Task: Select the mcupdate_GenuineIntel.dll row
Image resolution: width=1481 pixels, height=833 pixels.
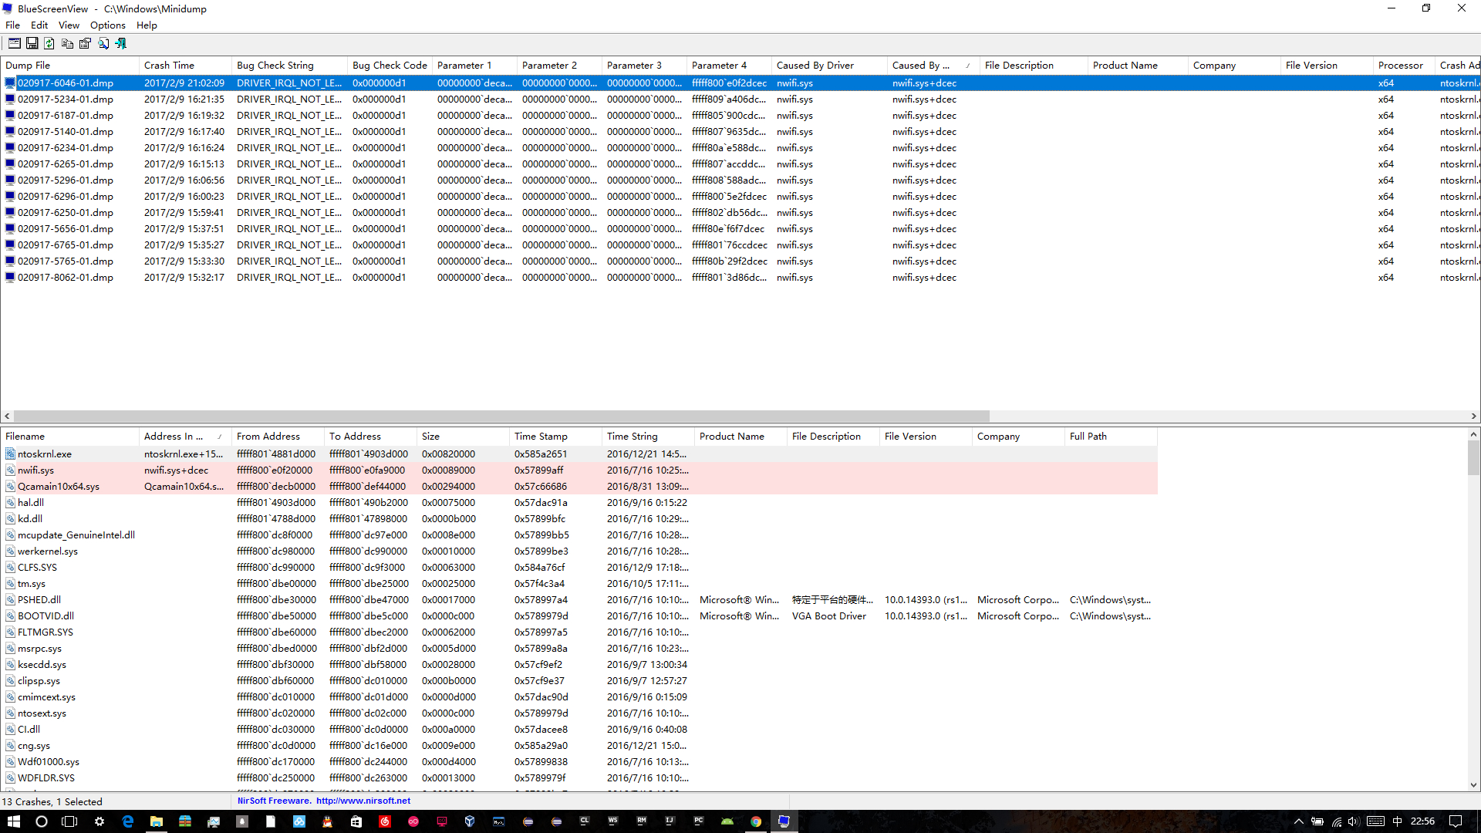Action: (579, 535)
